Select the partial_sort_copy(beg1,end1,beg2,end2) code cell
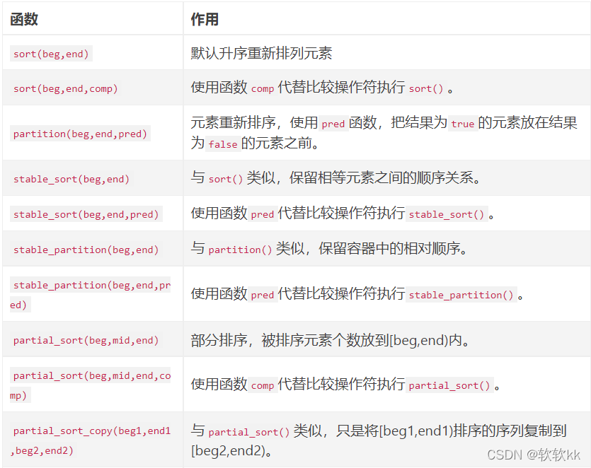Viewport: 591px width, 468px height. pos(91,440)
